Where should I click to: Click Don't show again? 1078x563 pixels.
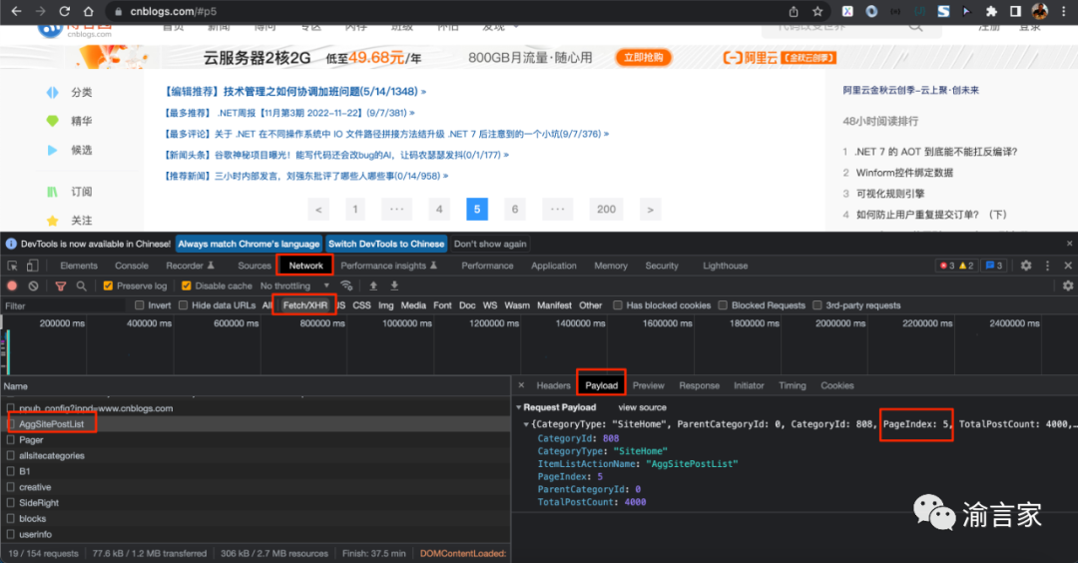pos(490,244)
